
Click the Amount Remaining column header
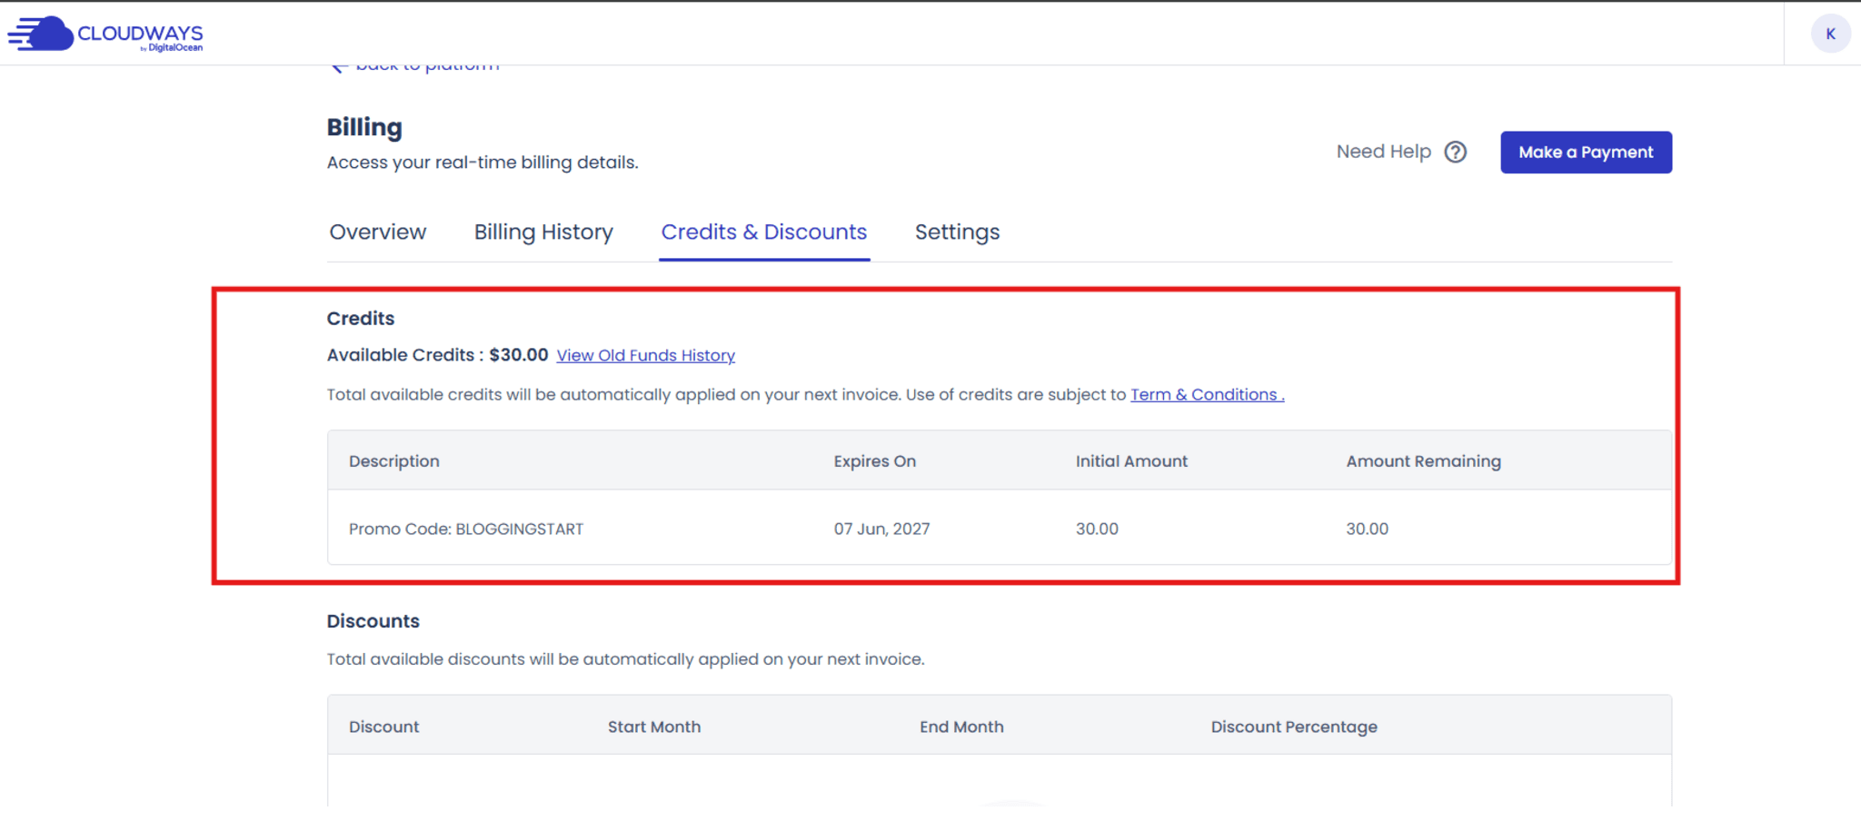pyautogui.click(x=1423, y=461)
